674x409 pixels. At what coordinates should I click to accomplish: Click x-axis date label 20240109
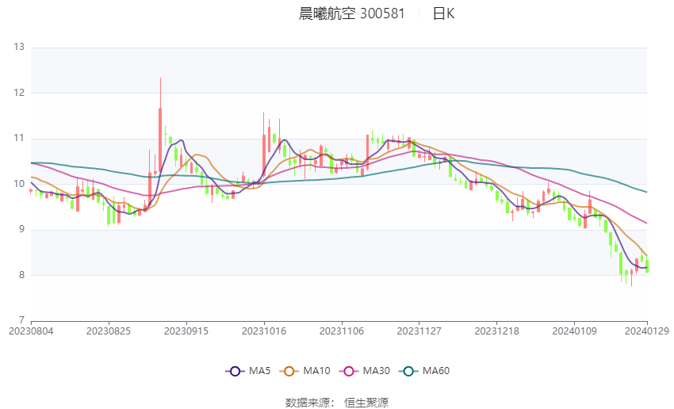574,331
